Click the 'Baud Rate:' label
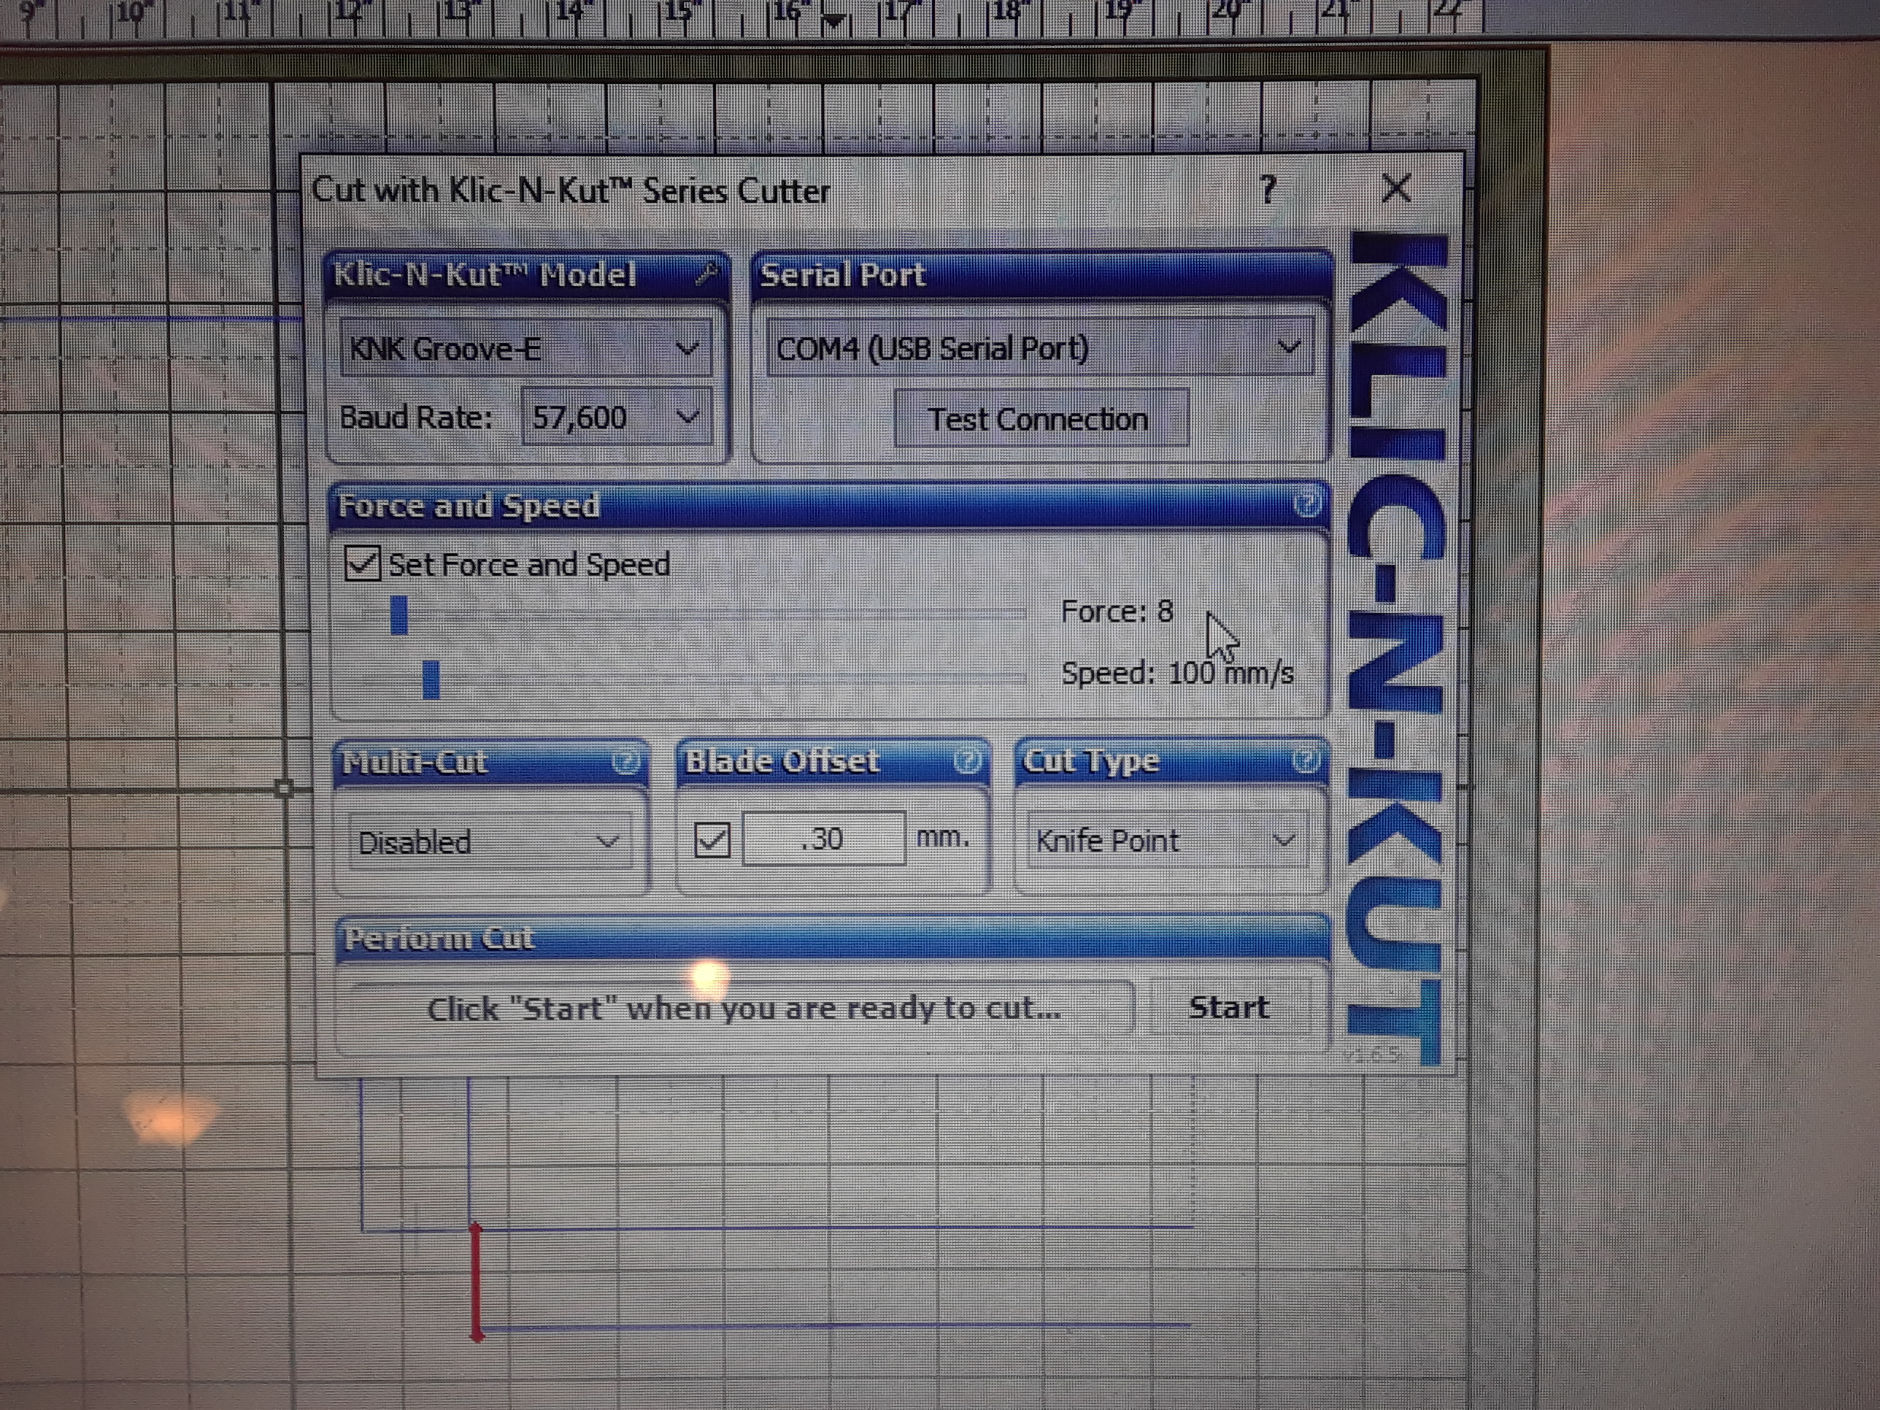This screenshot has height=1410, width=1880. [415, 417]
